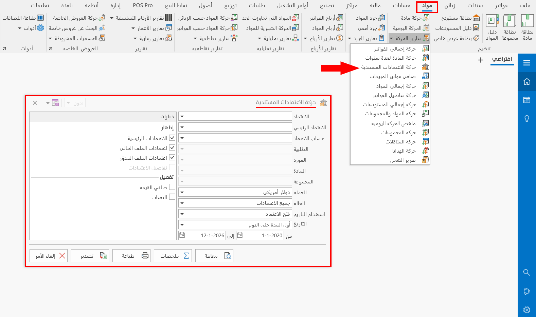Viewport: 536px width, 317px height.
Task: Choose حركة إجمالي الفواتير menu item
Action: (390, 49)
